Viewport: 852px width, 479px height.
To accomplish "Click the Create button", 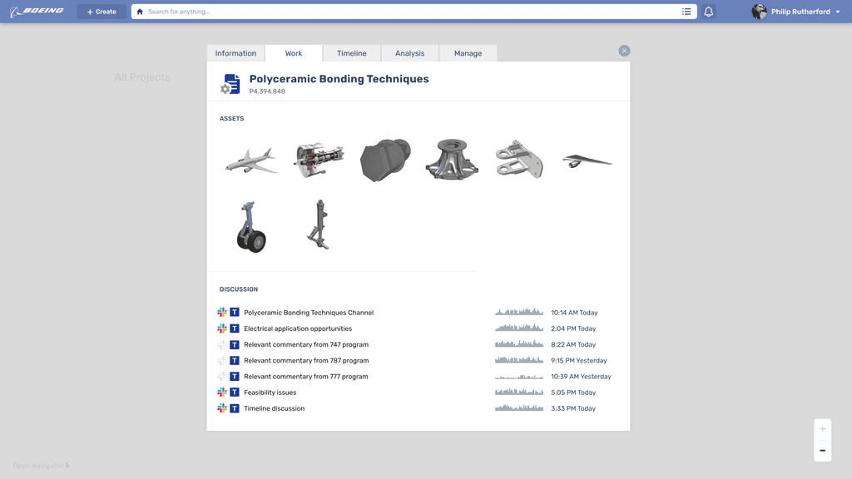I will 102,12.
